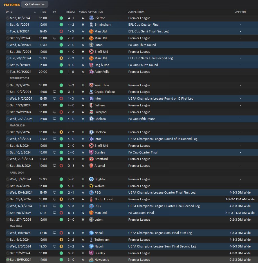
Task: Toggle the checkmark on Sat, 11/5/2024 row
Action: pos(8,253)
